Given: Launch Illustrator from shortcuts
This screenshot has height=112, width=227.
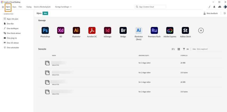Looking at the screenshot, I should [x=76, y=32].
